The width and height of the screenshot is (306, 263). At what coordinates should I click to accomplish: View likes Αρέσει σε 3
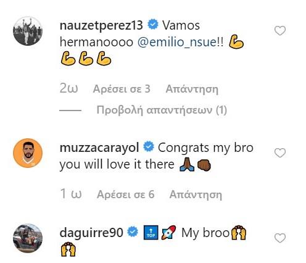[x=122, y=89]
